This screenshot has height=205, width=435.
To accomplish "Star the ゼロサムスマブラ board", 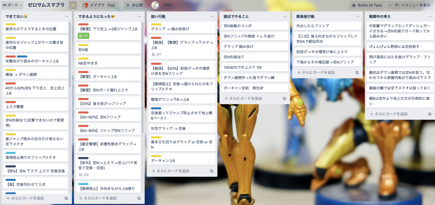I will pyautogui.click(x=73, y=5).
